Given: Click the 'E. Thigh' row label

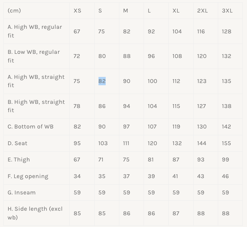Looking at the screenshot, I should coord(19,160).
